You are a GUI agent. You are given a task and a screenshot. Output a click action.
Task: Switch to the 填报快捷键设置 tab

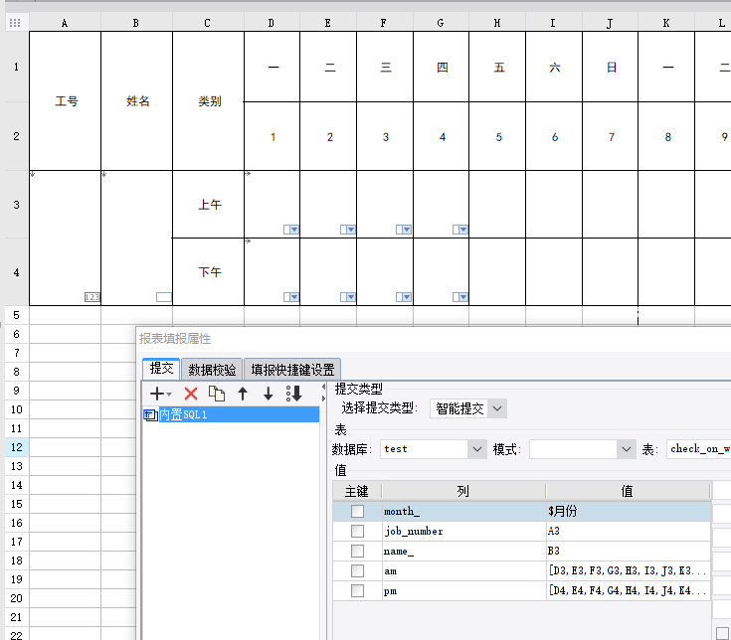coord(292,370)
